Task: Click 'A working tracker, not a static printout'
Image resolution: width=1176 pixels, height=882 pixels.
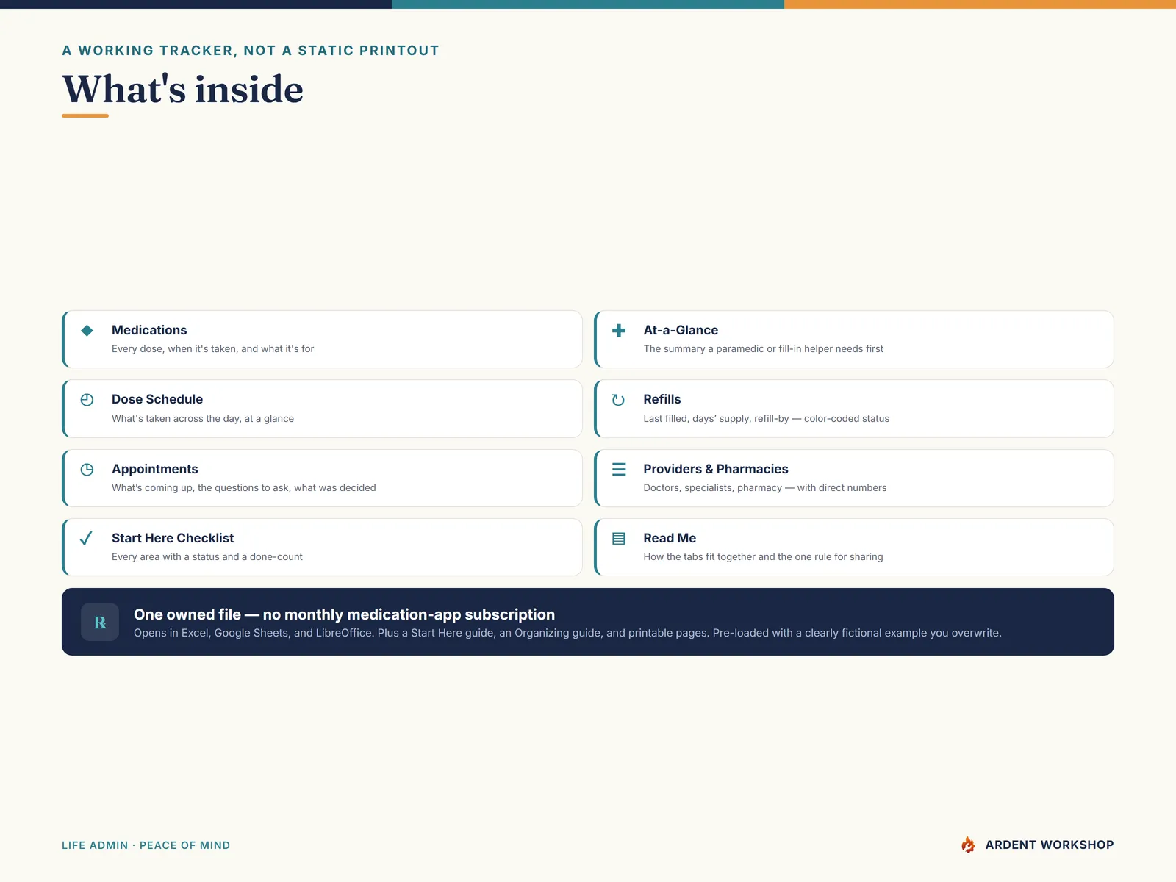Action: [x=251, y=51]
